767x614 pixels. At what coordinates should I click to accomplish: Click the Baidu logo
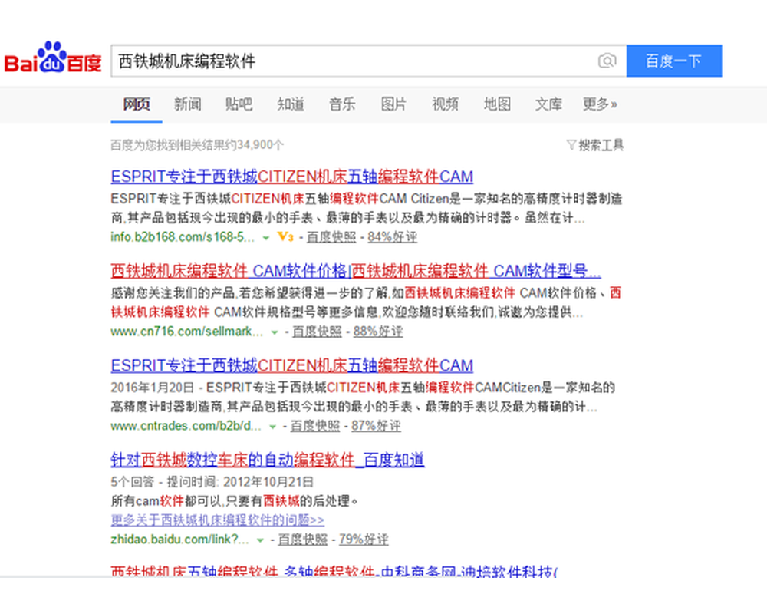click(53, 58)
